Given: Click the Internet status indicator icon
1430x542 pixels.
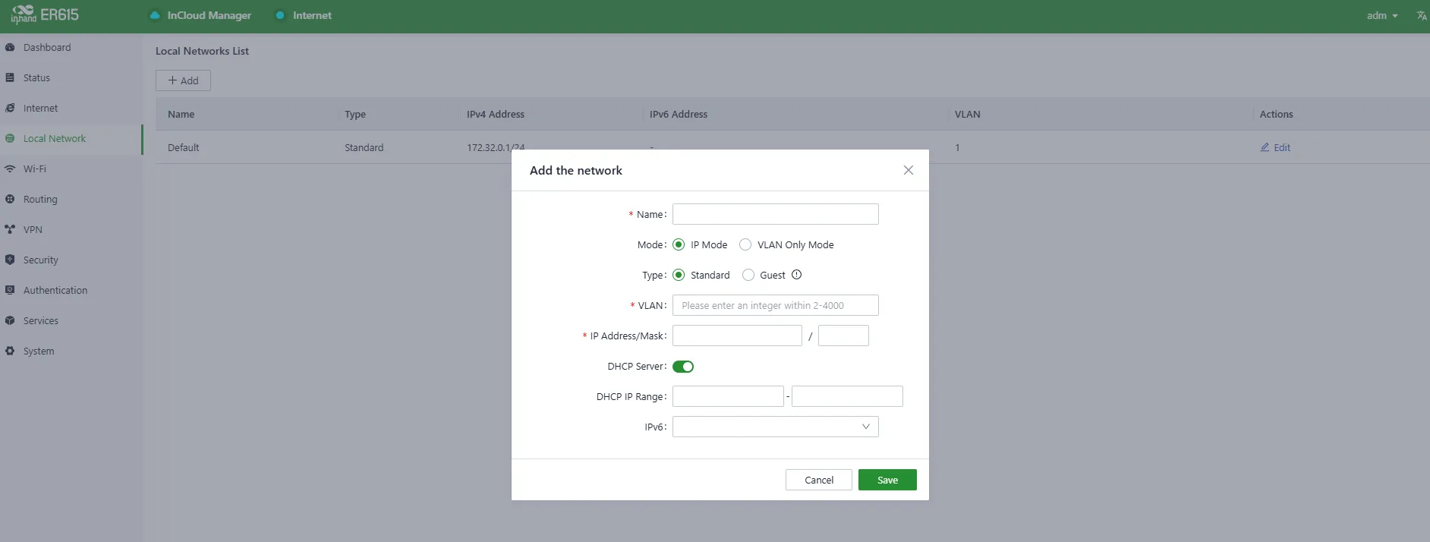Looking at the screenshot, I should pos(280,15).
